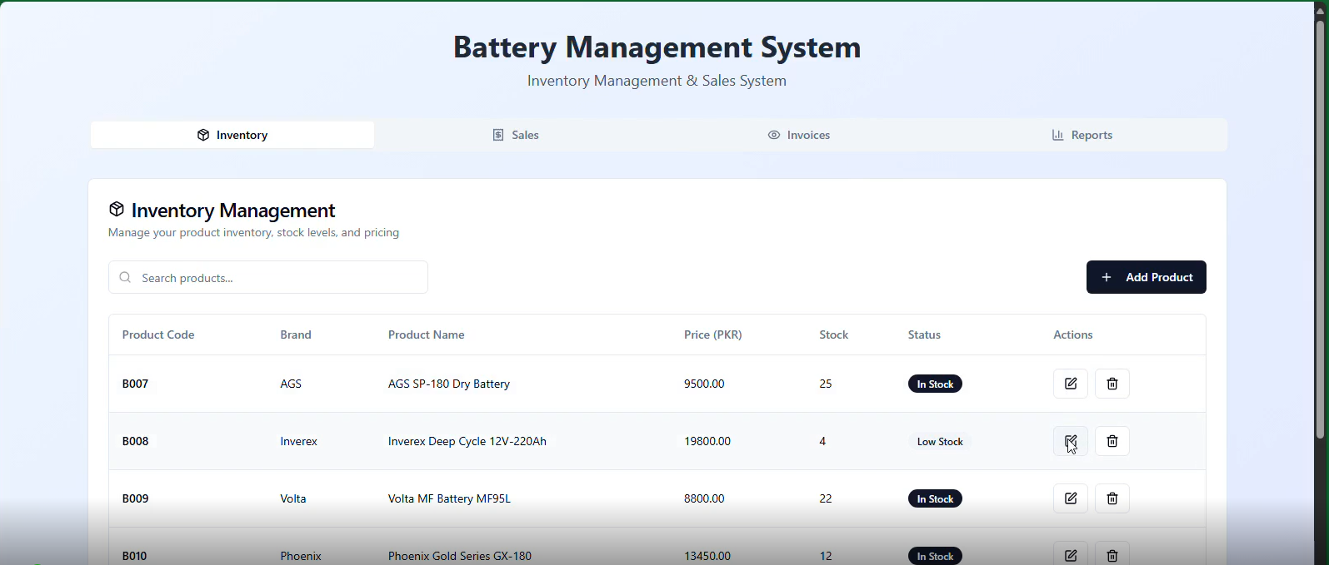
Task: Click product name Inverex Deep Cycle 12V-220Ah
Action: click(x=467, y=441)
